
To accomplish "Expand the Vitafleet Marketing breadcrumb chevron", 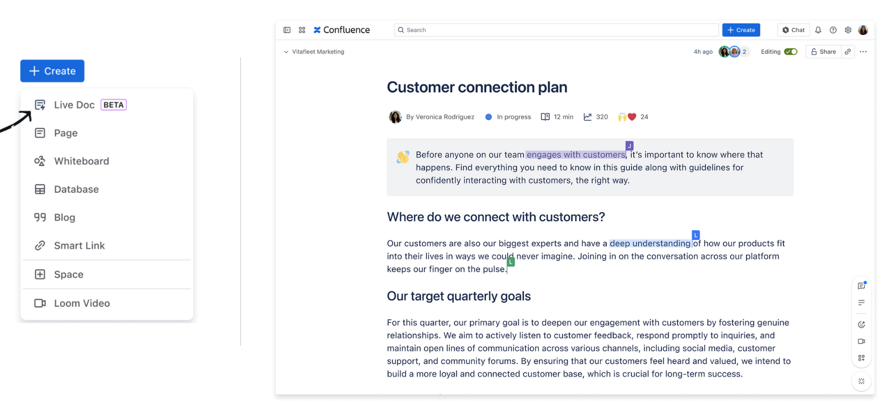I will (286, 52).
